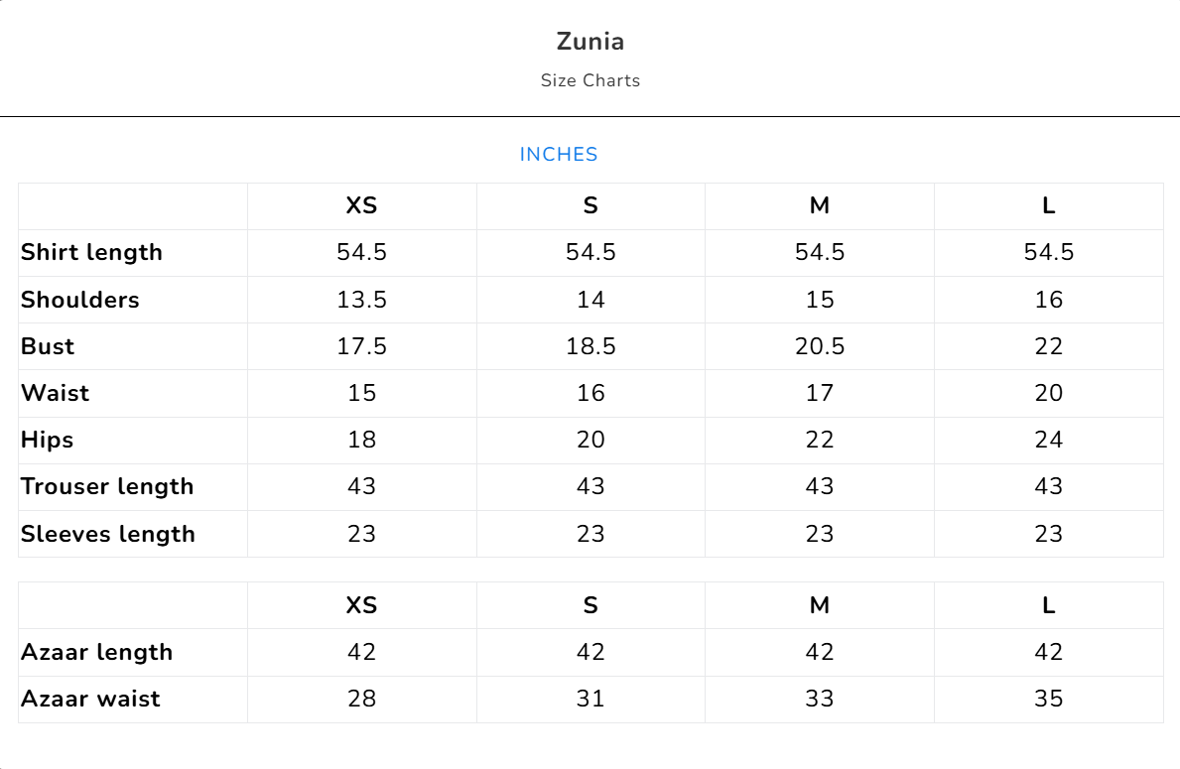1180x769 pixels.
Task: Select the Hips row label
Action: (48, 440)
